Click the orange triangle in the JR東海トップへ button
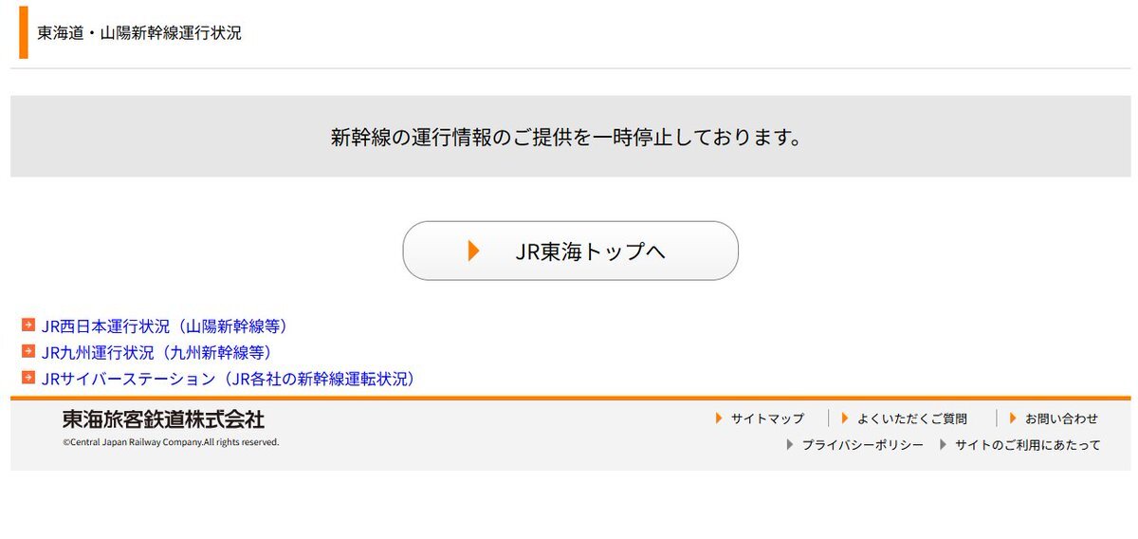This screenshot has height=539, width=1138. pos(474,251)
